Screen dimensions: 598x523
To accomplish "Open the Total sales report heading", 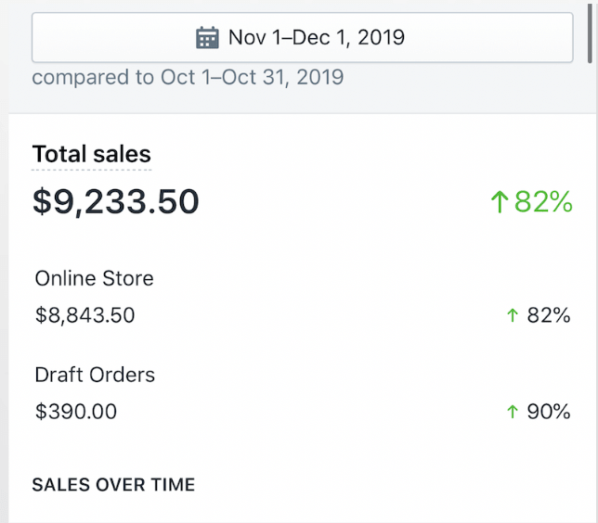I will pyautogui.click(x=91, y=154).
